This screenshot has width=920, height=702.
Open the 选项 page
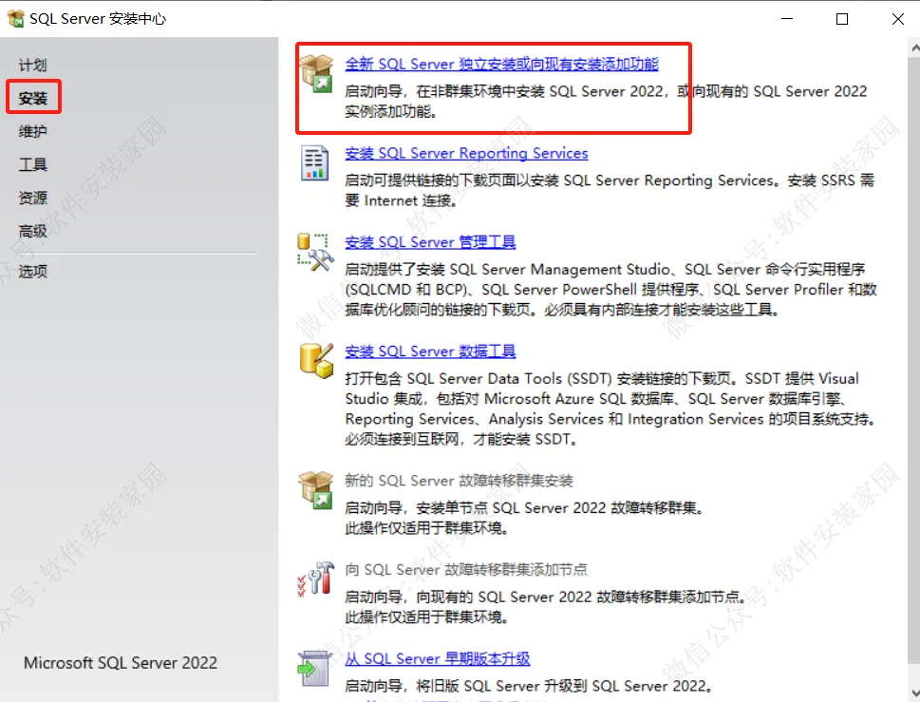(33, 271)
